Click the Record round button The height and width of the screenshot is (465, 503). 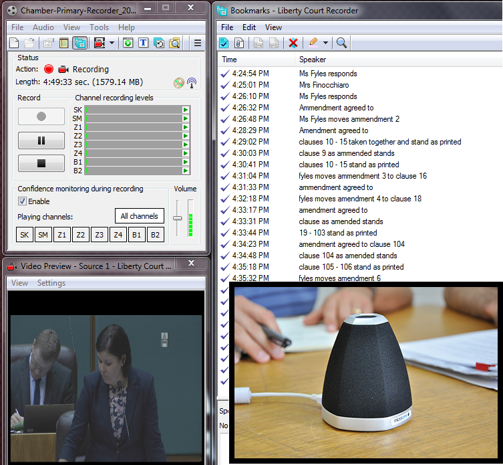pos(41,116)
